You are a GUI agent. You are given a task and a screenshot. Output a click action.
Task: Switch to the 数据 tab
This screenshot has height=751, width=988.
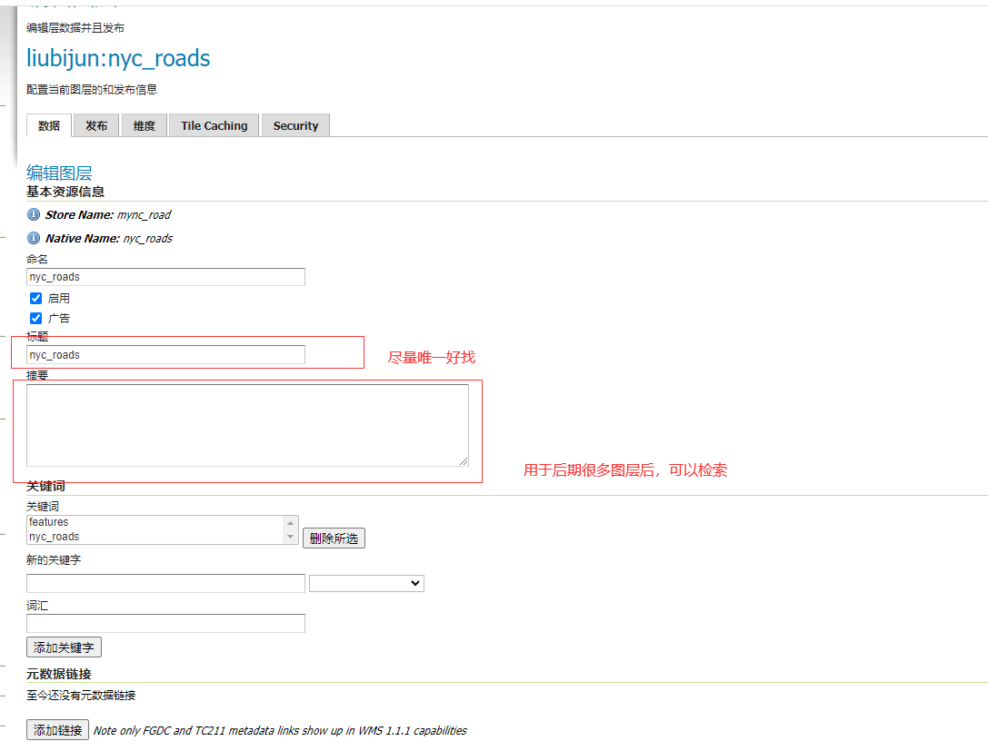pyautogui.click(x=49, y=126)
